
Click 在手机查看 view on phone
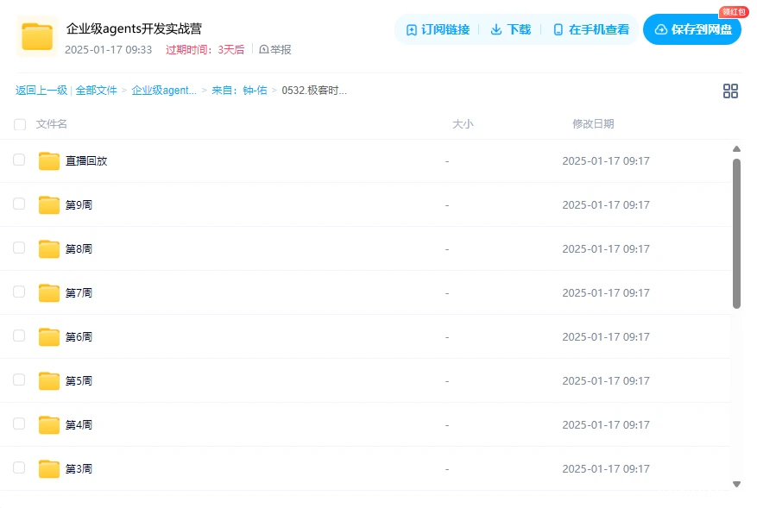point(590,29)
